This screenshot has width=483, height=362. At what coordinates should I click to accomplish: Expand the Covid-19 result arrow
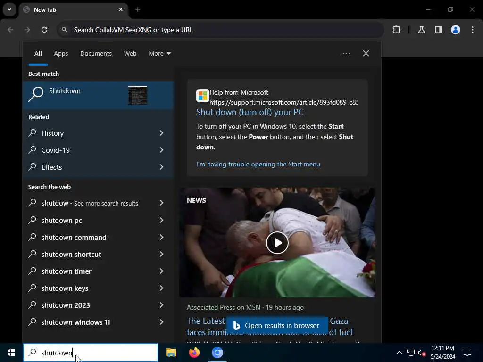(161, 150)
